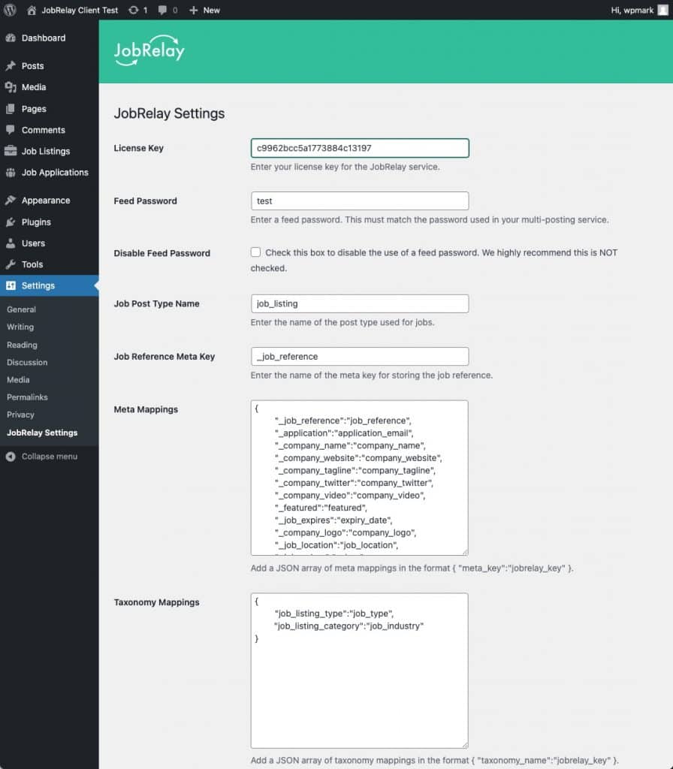Open the comments bubble icon in admin bar
673x769 pixels.
point(162,10)
